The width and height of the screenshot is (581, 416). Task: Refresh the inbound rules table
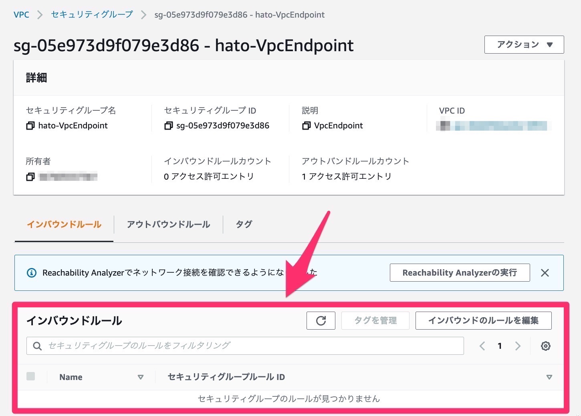click(x=321, y=320)
